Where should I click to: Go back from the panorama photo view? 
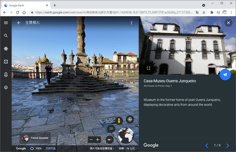click(19, 23)
